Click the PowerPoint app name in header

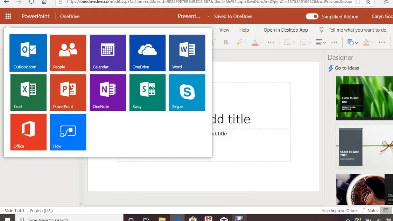tap(35, 16)
